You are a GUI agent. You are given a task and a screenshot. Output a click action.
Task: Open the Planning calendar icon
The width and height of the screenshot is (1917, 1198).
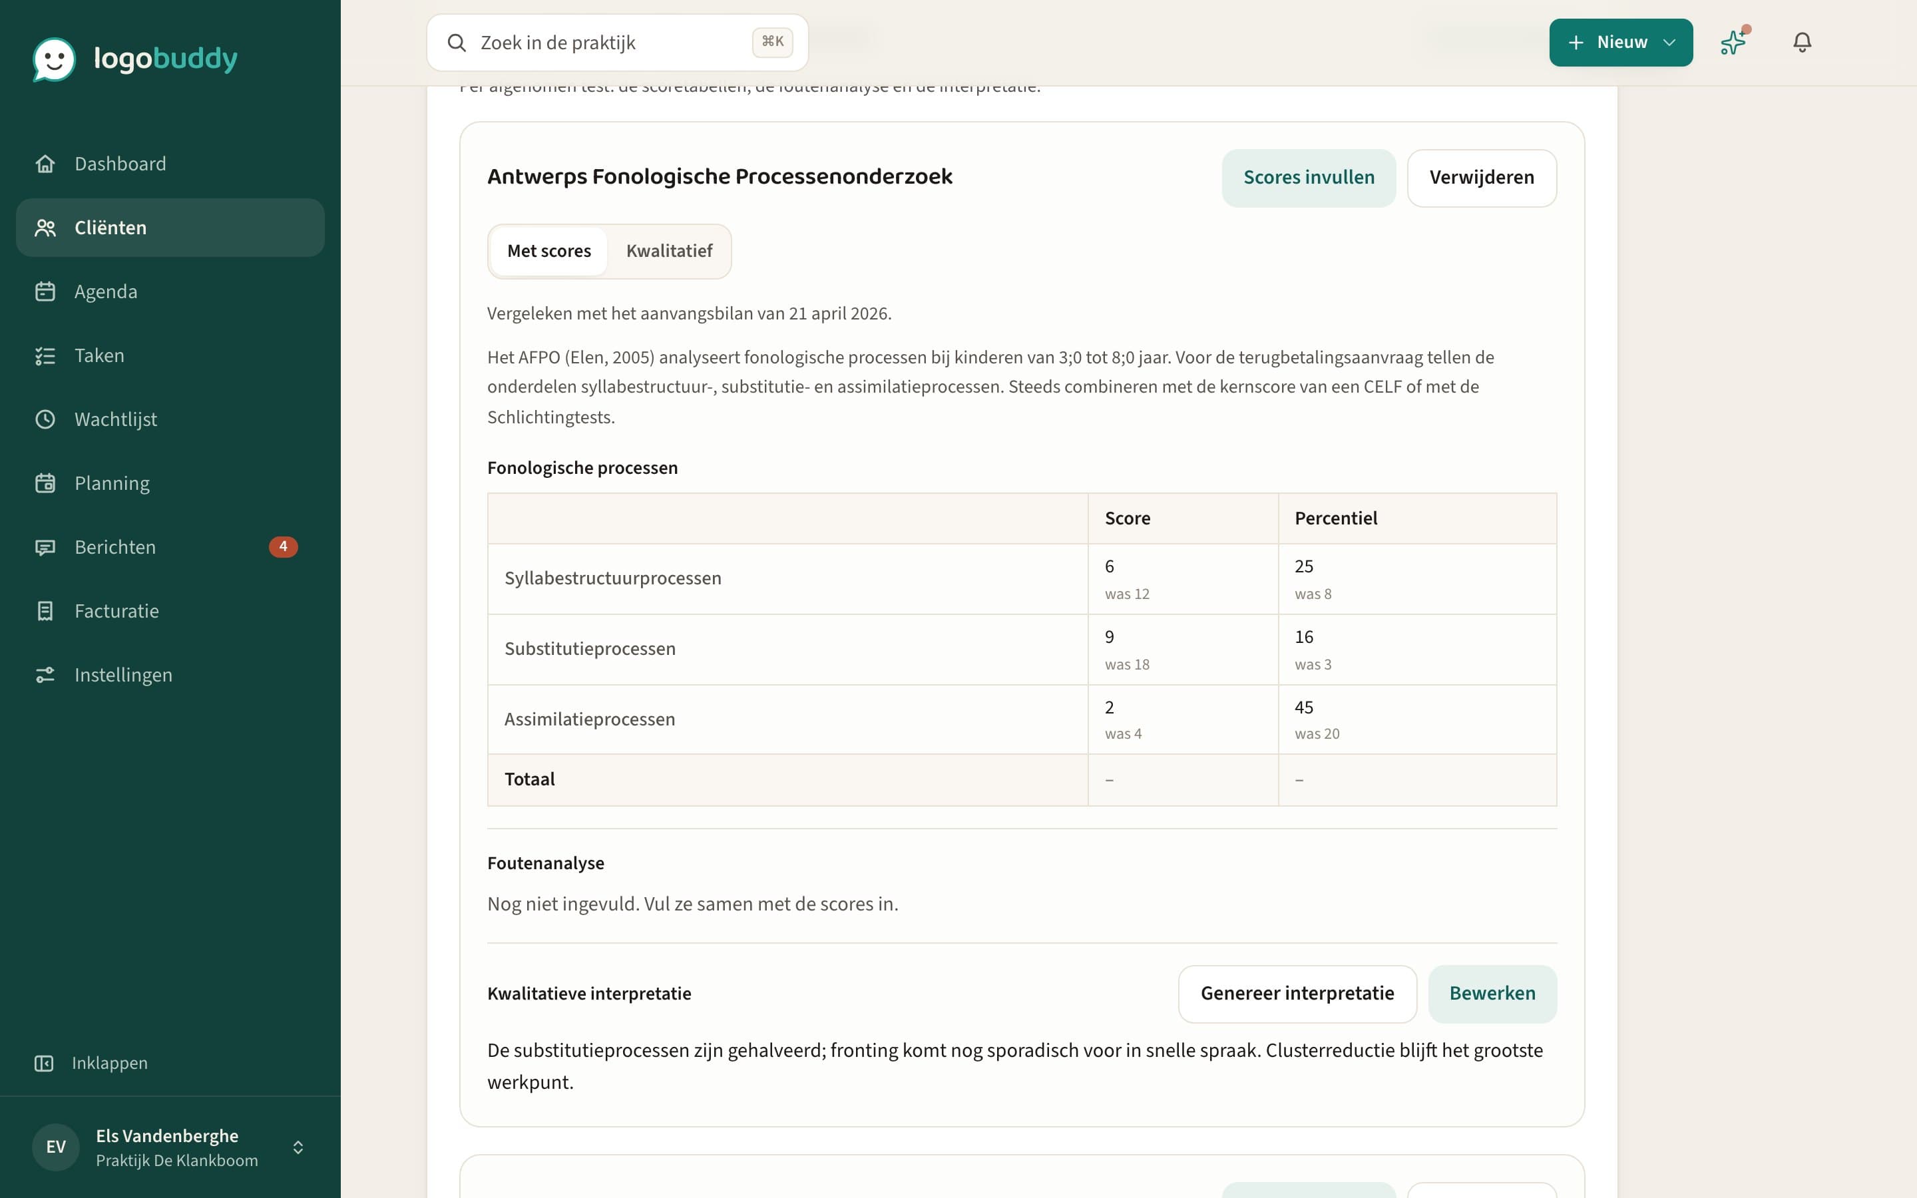(45, 483)
